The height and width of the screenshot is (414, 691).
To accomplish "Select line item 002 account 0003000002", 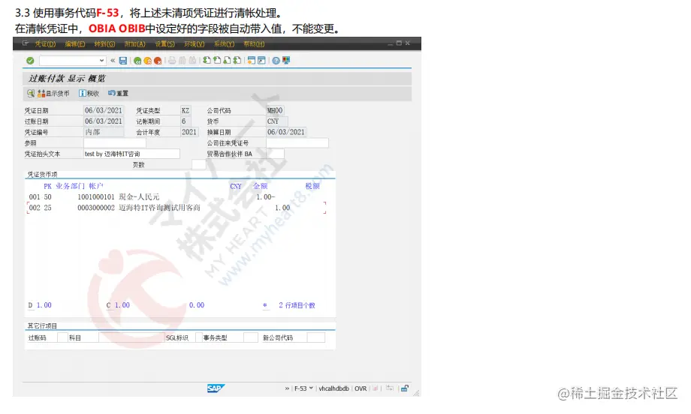I will pyautogui.click(x=177, y=208).
